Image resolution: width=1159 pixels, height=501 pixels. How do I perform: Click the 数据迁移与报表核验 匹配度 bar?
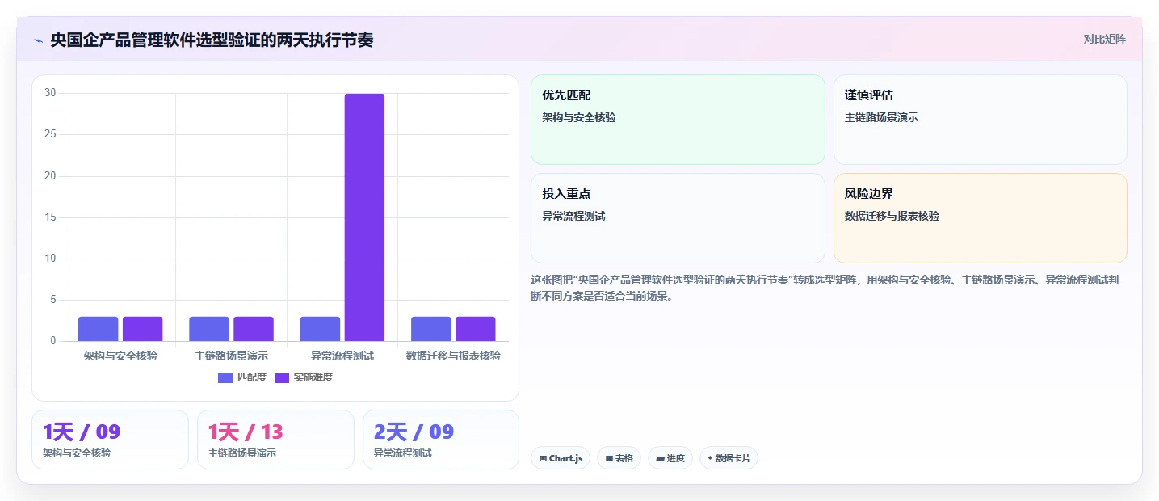[431, 329]
